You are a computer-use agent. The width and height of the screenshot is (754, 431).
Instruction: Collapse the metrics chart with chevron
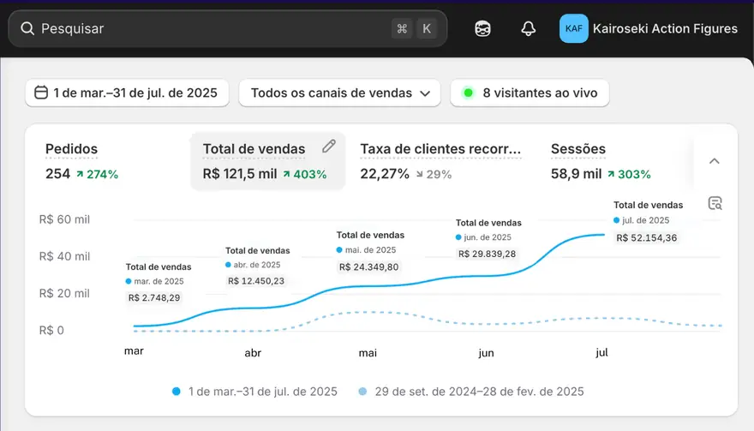[x=715, y=161]
